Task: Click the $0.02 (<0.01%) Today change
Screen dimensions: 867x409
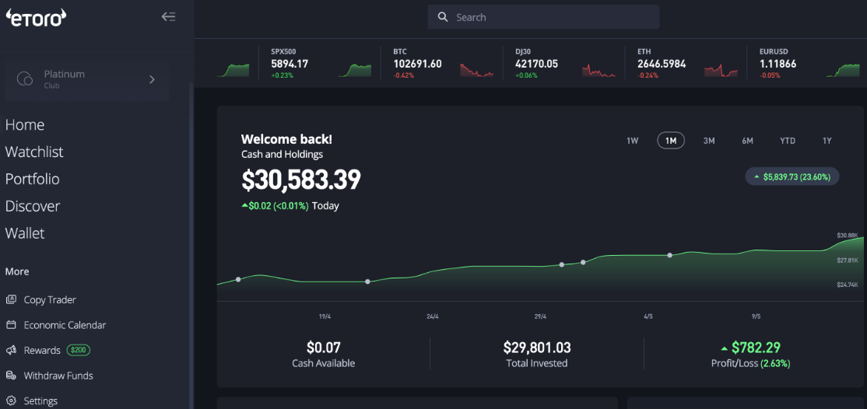Action: coord(275,206)
